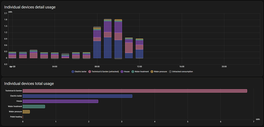Hide the House series via legend

click(125, 72)
